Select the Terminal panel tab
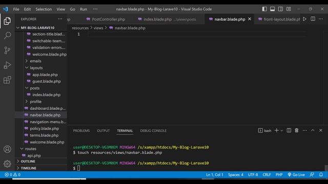328x184 pixels. point(125,131)
